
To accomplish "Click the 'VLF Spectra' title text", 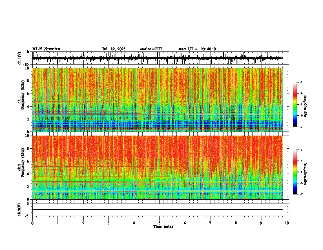I will pyautogui.click(x=46, y=49).
